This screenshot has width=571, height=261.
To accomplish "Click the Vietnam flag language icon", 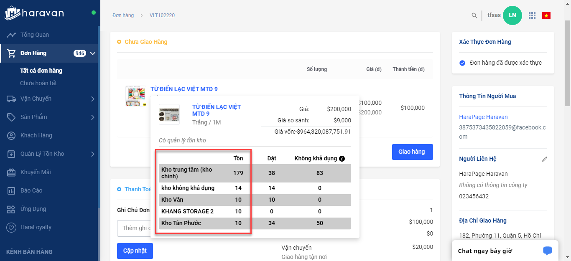I will tap(546, 15).
